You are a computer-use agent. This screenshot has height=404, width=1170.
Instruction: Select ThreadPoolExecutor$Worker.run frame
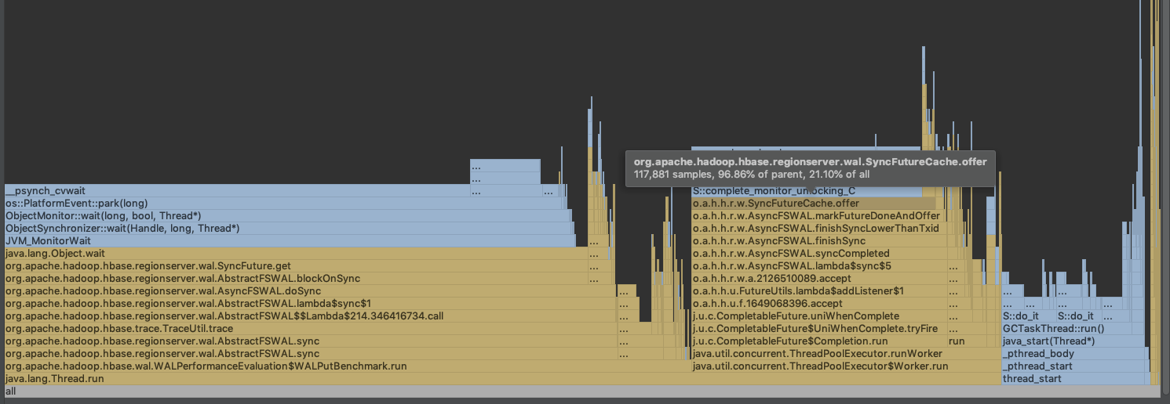[x=846, y=366]
